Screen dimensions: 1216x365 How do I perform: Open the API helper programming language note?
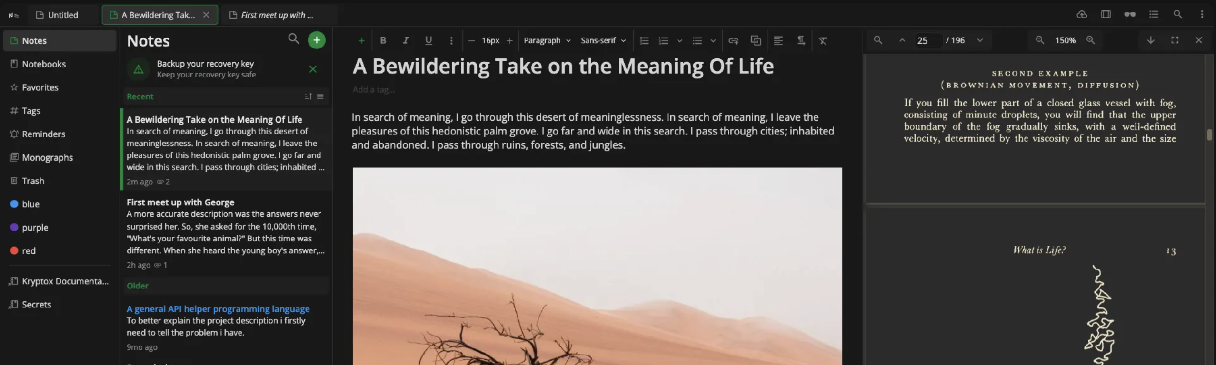(226, 327)
